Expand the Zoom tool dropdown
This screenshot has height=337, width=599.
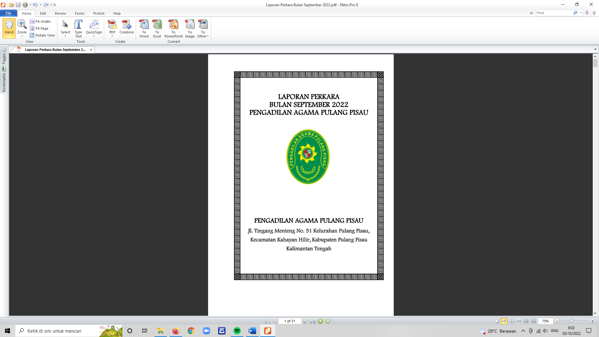point(22,36)
